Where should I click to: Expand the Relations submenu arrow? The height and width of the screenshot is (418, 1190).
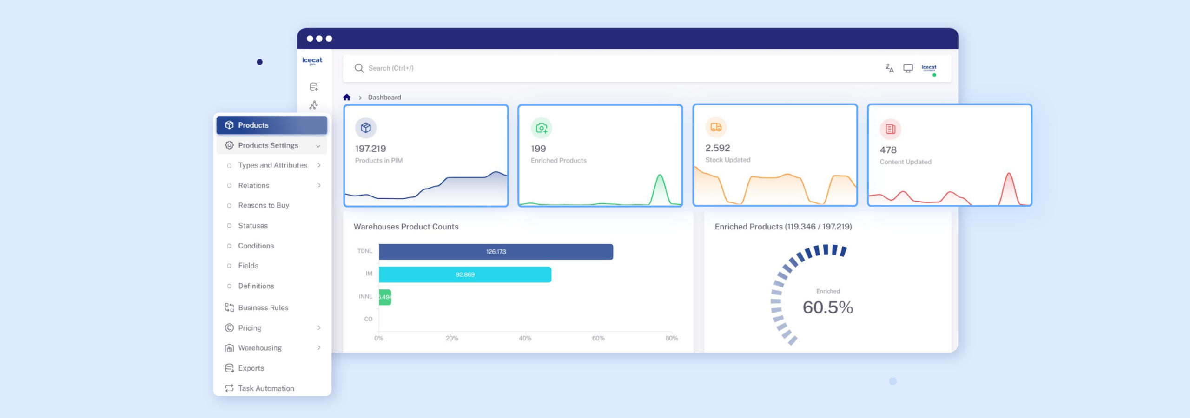pos(319,185)
